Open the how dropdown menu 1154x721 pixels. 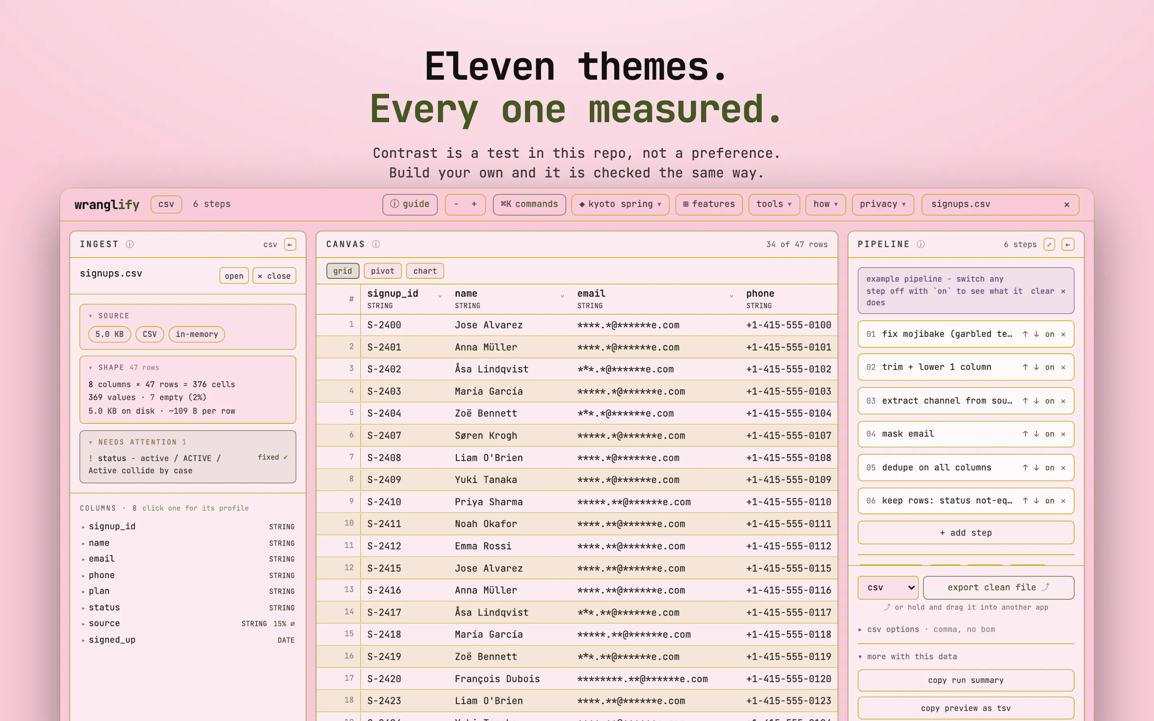coord(825,204)
